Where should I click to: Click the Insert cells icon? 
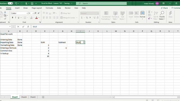(131, 13)
